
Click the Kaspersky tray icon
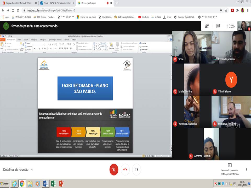pos(215,184)
